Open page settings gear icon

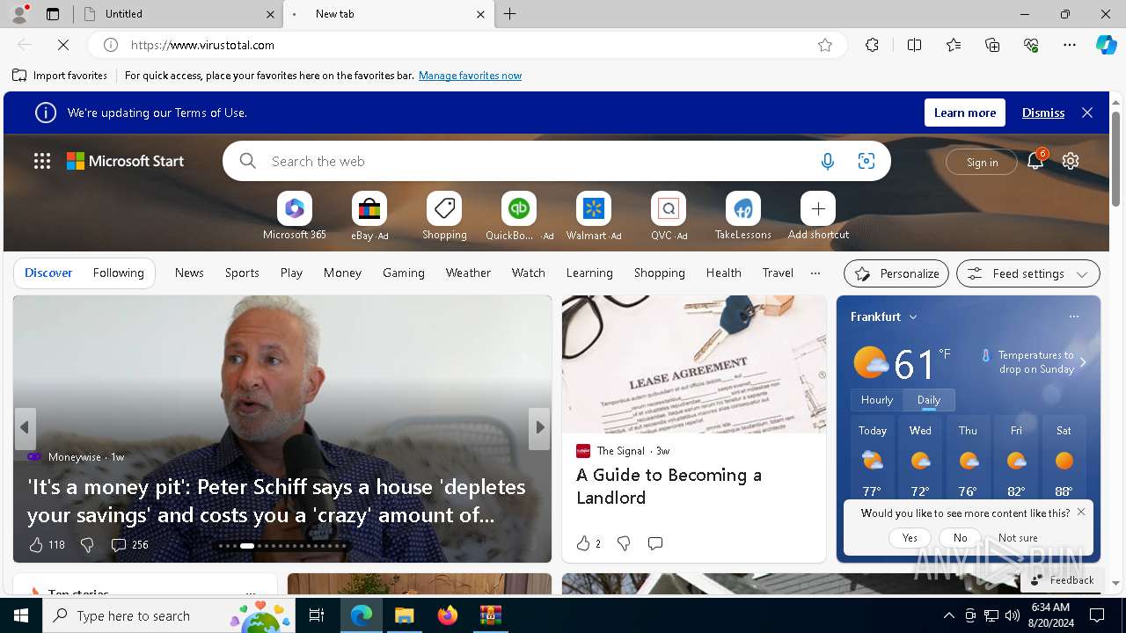pyautogui.click(x=1071, y=161)
